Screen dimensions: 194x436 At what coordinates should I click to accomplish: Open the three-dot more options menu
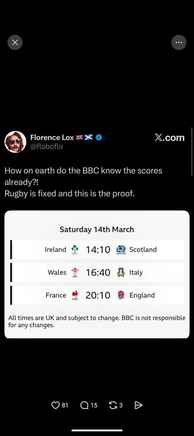(179, 42)
